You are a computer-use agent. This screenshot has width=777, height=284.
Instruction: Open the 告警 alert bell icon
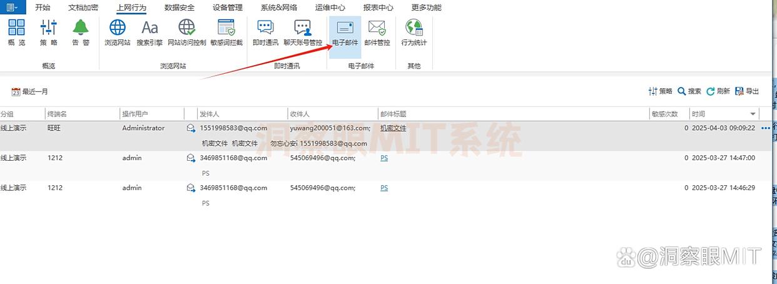coord(81,32)
